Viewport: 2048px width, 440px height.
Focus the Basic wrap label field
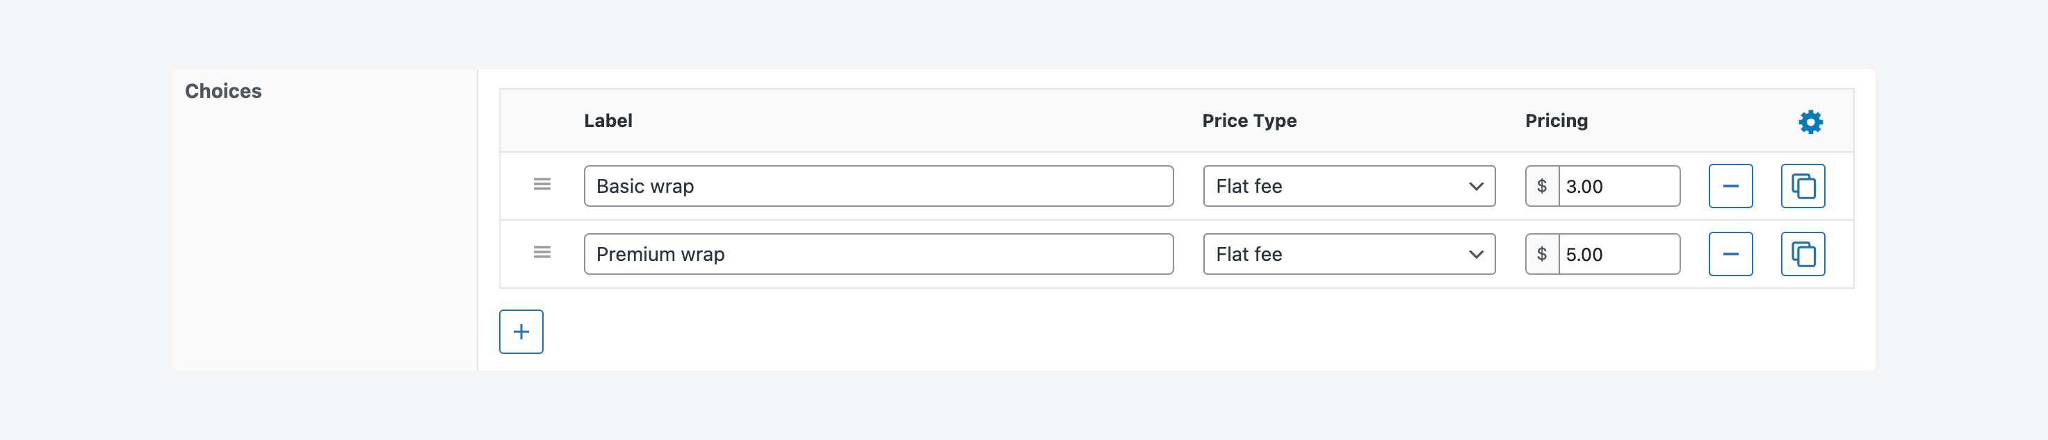(x=878, y=186)
